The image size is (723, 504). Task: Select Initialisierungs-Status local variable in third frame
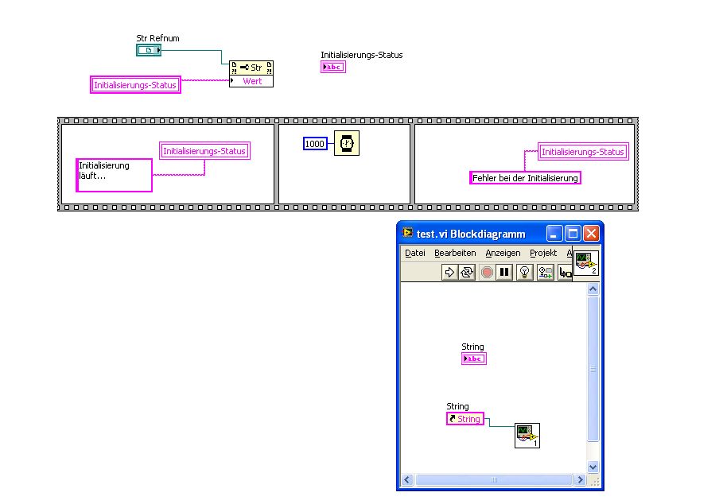583,152
